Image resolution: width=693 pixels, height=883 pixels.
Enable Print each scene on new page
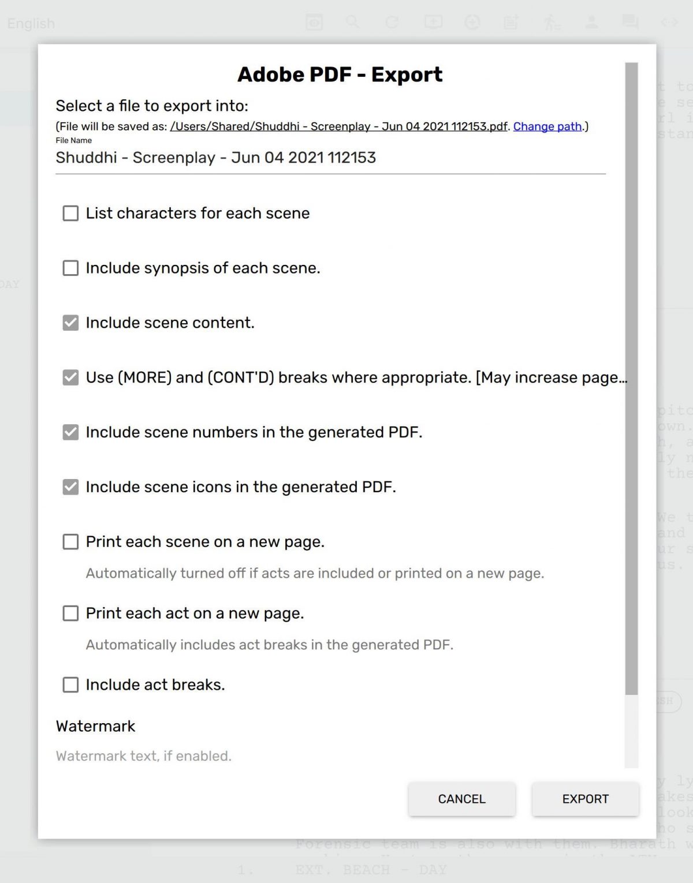pyautogui.click(x=70, y=542)
